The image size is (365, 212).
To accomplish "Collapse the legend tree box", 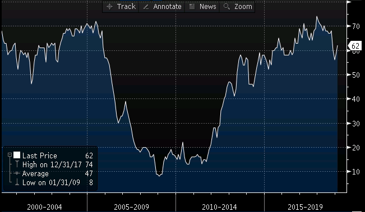I will click(10, 155).
